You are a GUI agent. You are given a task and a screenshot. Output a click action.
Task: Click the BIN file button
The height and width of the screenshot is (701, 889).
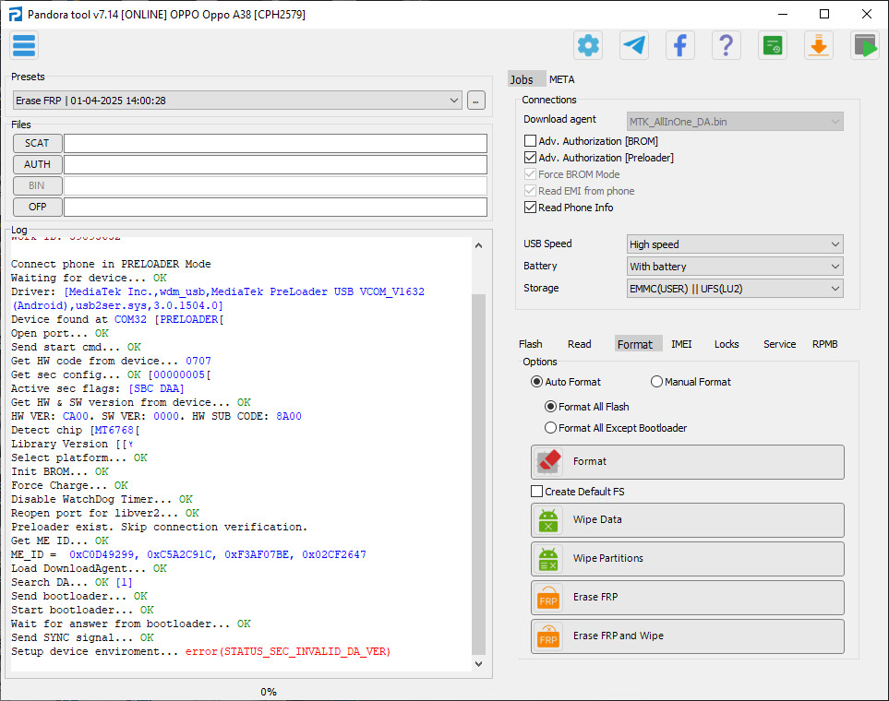click(x=38, y=186)
